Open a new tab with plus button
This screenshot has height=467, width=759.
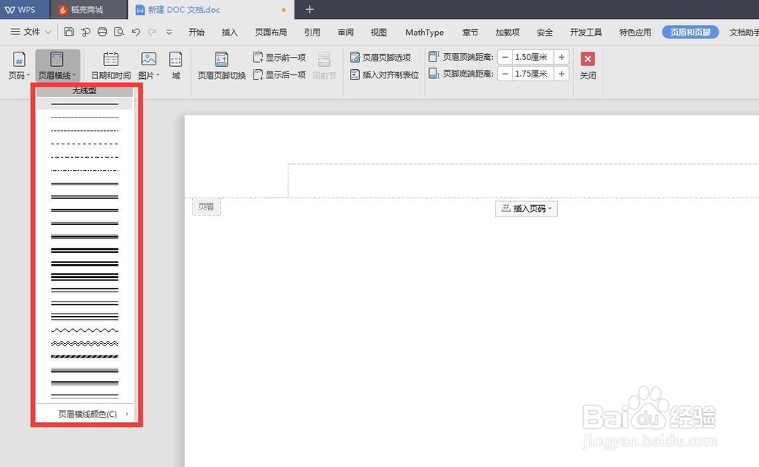tap(310, 9)
